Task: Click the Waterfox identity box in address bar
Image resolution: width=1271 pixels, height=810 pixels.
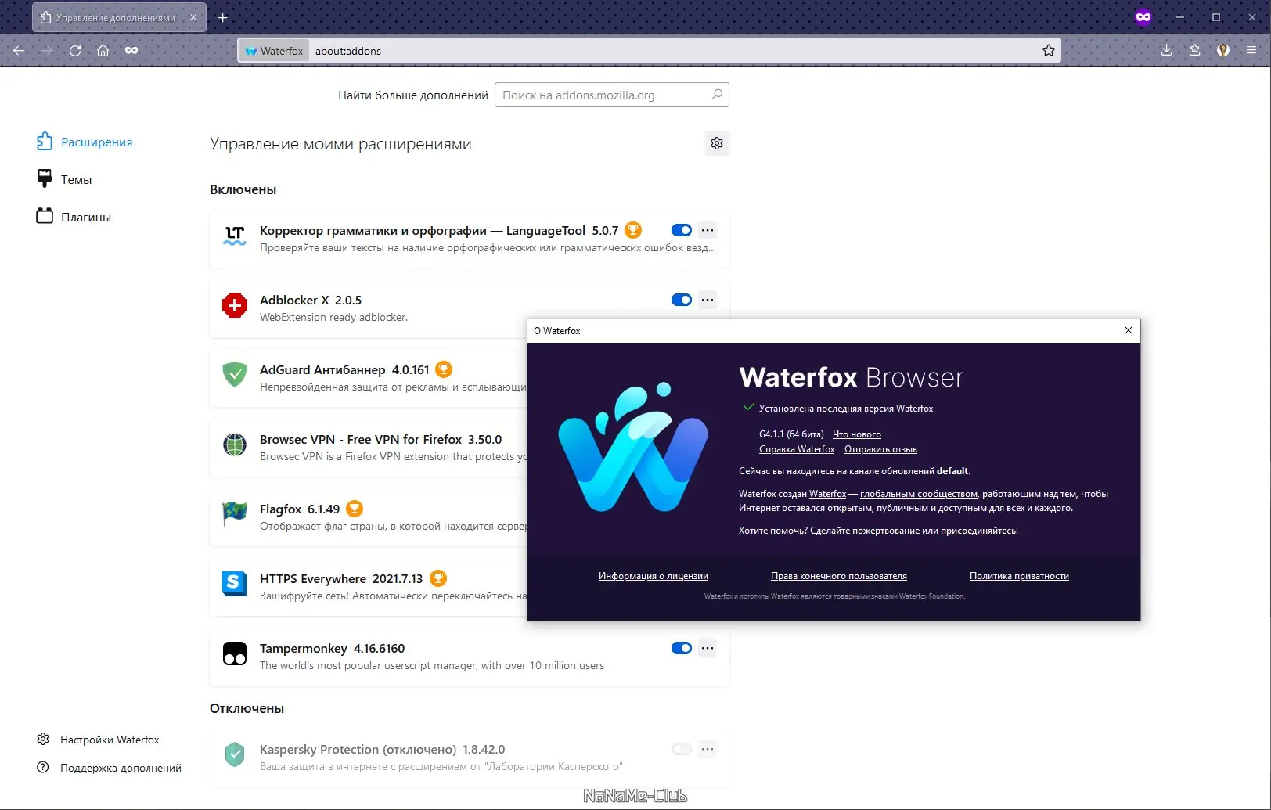Action: 274,51
